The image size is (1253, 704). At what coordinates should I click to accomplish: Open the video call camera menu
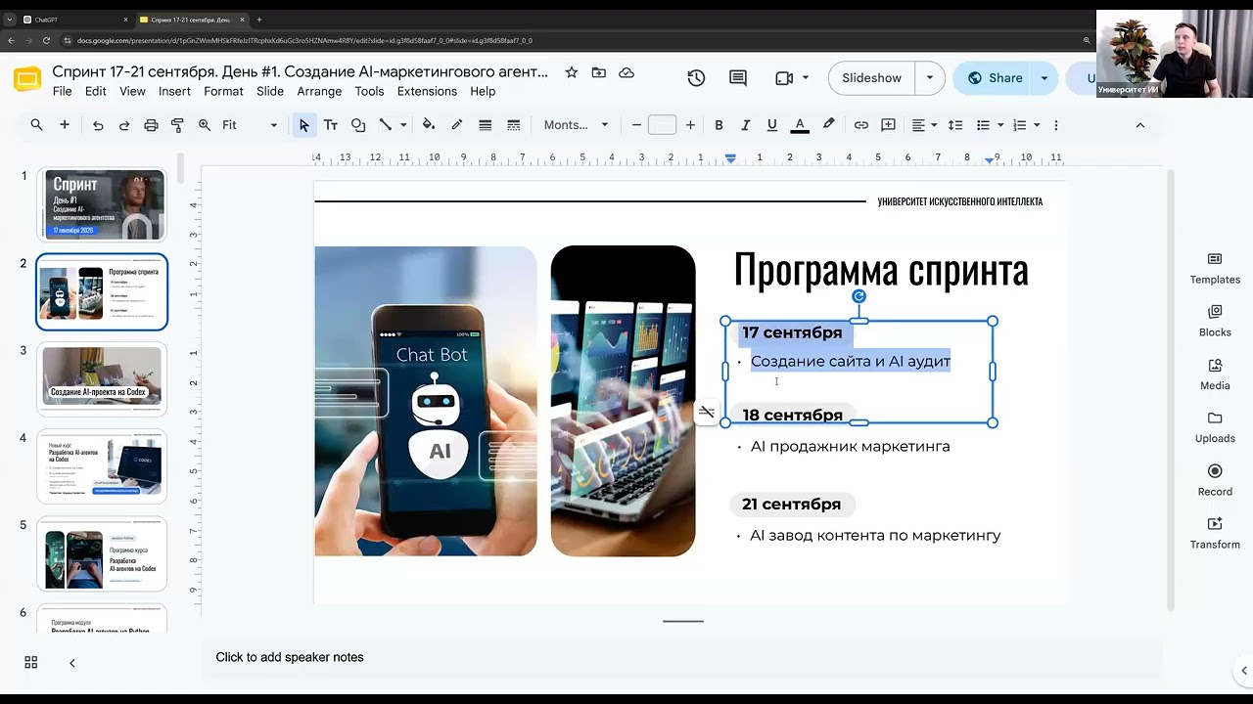click(792, 78)
